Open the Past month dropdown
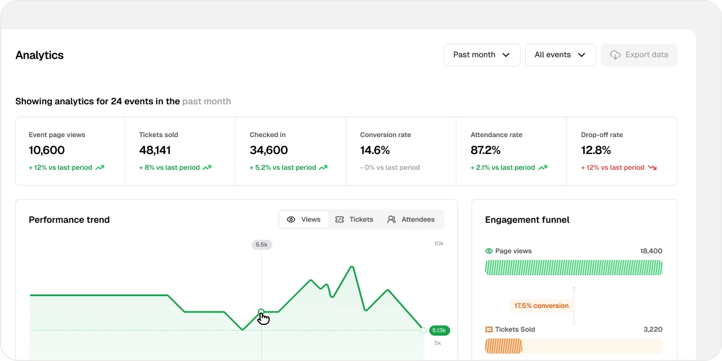The image size is (722, 361). 482,55
